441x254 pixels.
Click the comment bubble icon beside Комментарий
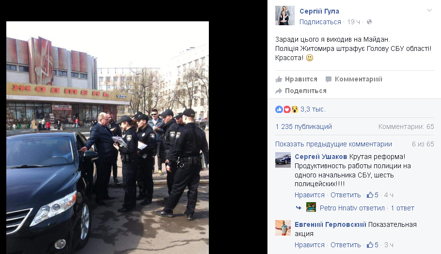coord(328,79)
